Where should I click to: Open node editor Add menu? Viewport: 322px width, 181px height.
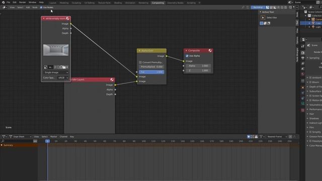(28, 8)
